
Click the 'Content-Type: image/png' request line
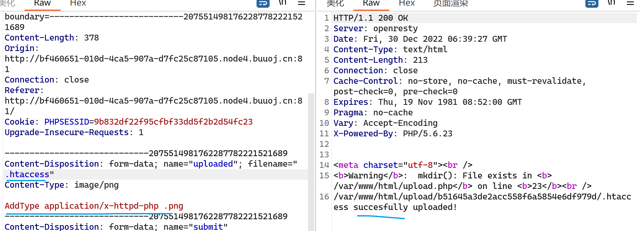[62, 185]
